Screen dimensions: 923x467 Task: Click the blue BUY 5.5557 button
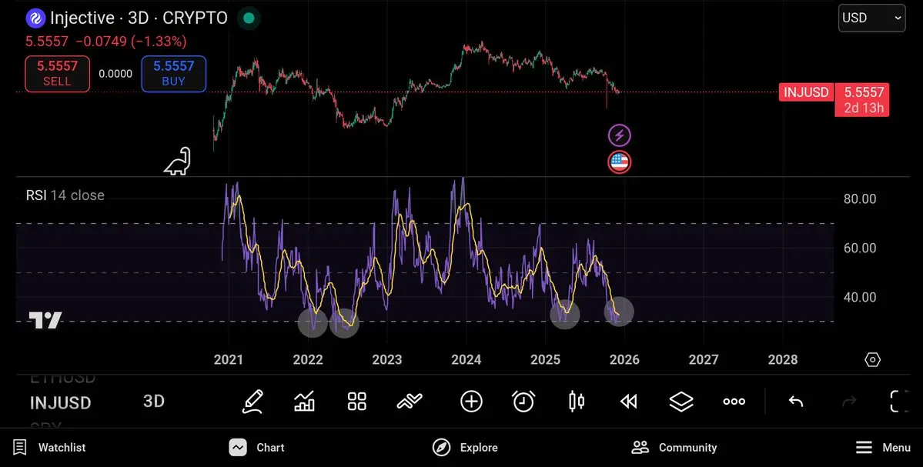[x=174, y=74]
